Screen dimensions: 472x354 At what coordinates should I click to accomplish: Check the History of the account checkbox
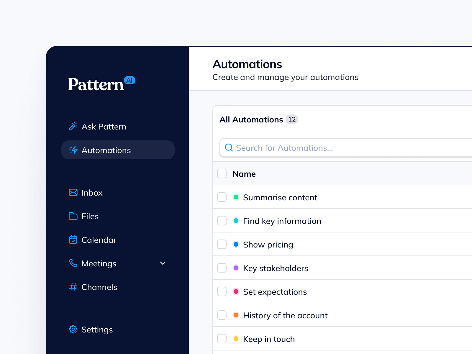coord(222,315)
